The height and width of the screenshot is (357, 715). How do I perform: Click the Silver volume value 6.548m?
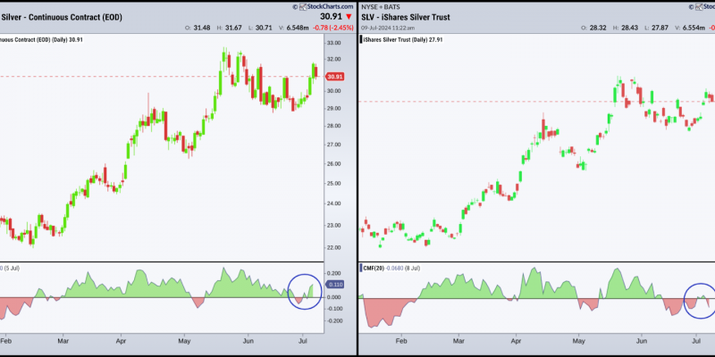pos(298,28)
